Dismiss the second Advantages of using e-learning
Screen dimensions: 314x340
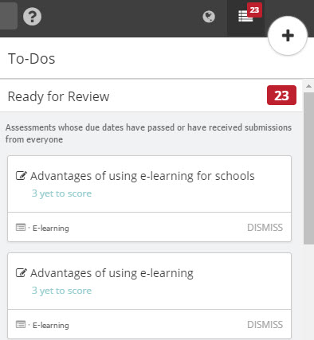click(x=265, y=325)
